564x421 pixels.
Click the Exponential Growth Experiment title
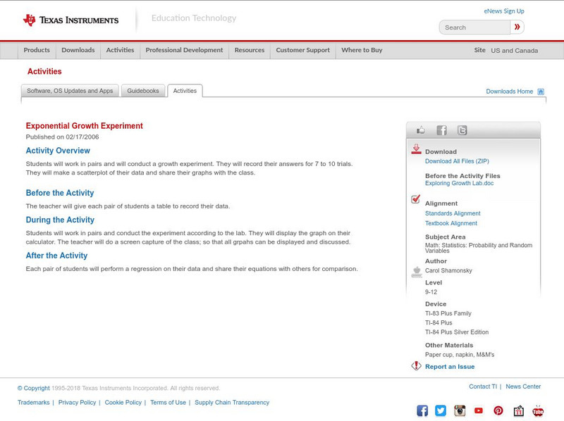click(84, 126)
